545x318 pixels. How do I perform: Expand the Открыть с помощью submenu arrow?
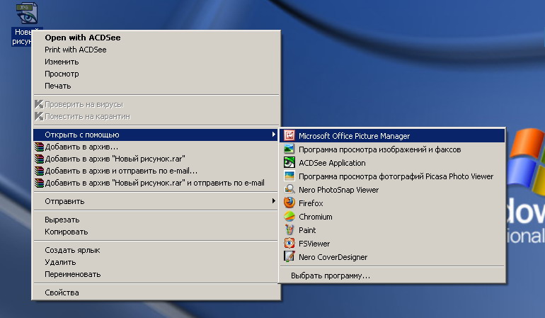tap(274, 135)
